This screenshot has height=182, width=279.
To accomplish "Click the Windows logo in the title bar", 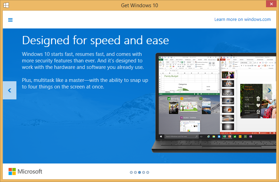I will click(x=6, y=5).
